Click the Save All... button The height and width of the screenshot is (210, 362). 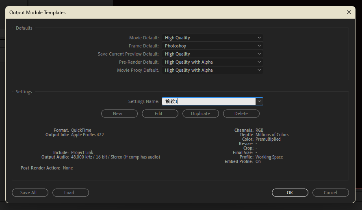coord(30,193)
